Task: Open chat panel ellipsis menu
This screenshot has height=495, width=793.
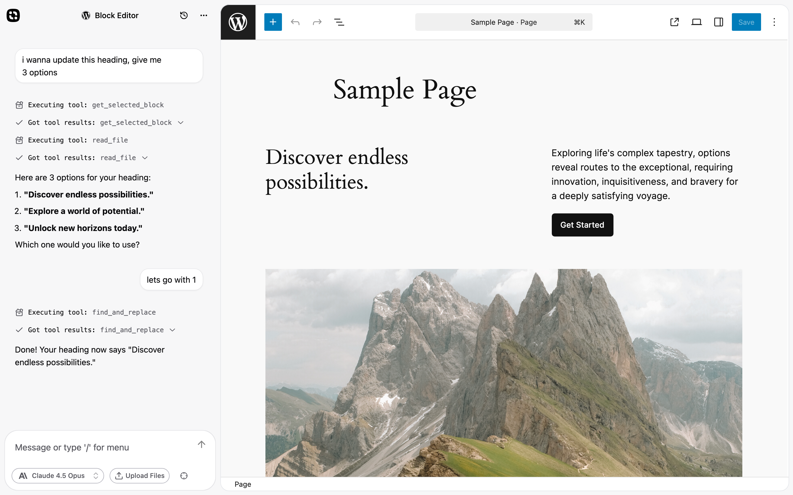Action: coord(203,15)
